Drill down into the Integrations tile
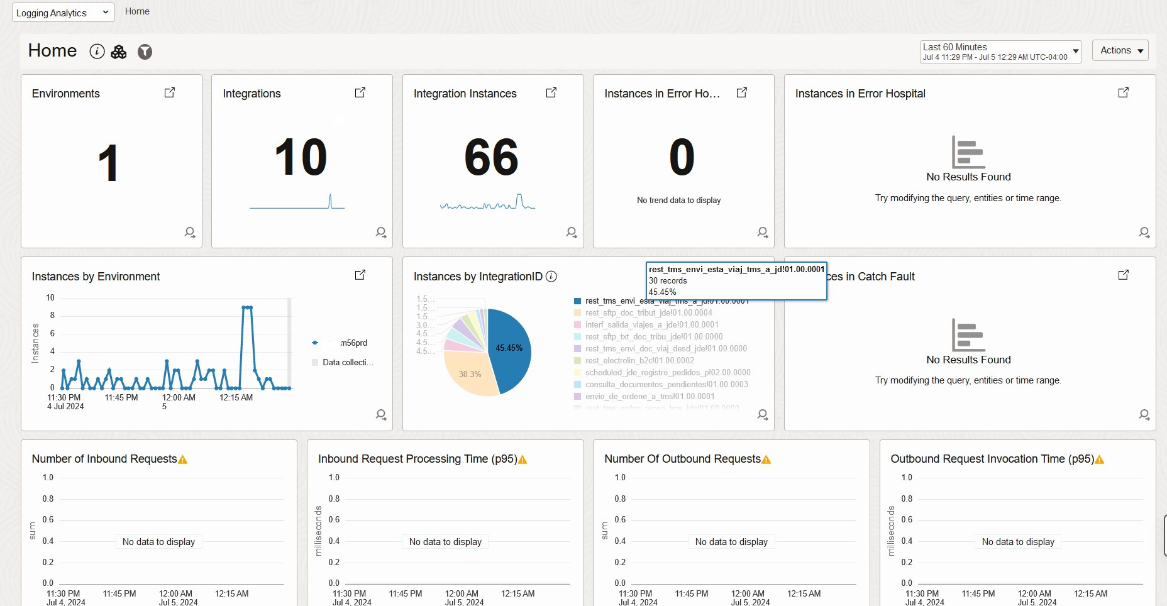Screen dimensions: 1167x606 click(x=381, y=233)
